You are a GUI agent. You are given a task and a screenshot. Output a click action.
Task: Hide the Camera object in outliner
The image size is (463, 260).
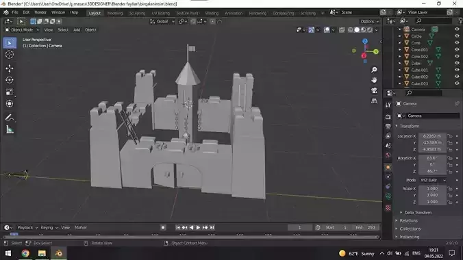tap(457, 29)
